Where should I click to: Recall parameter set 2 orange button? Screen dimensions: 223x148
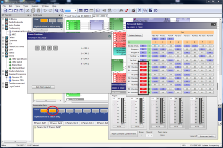pos(53,110)
